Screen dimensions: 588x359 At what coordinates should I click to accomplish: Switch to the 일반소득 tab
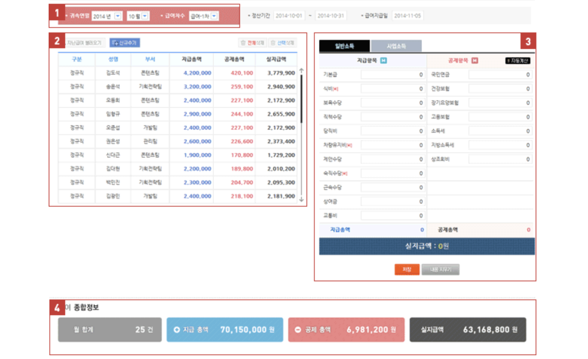345,46
